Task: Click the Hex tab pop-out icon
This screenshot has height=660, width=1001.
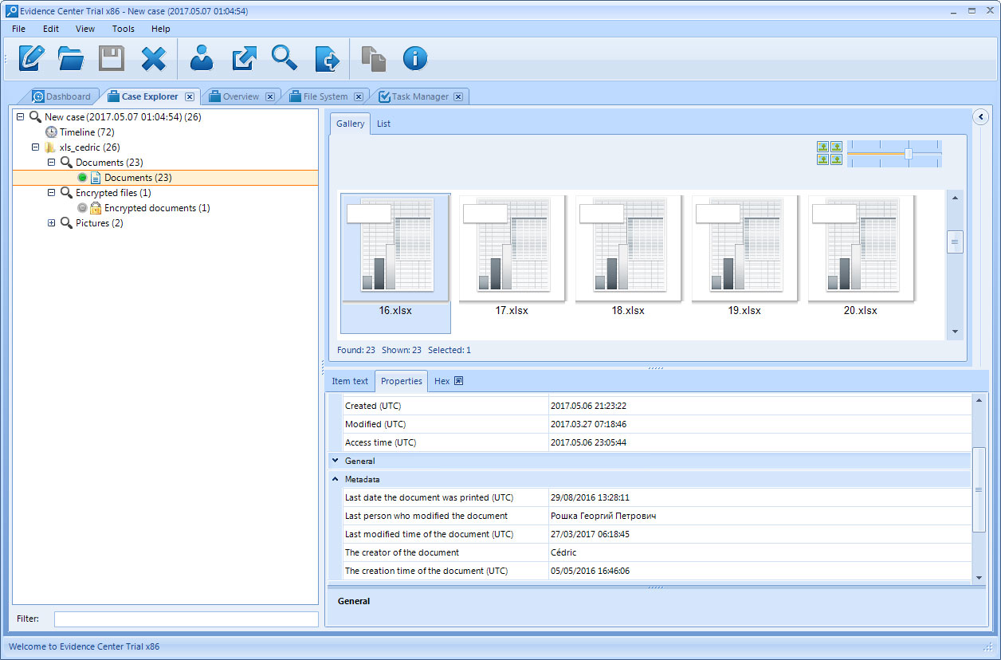Action: tap(459, 381)
